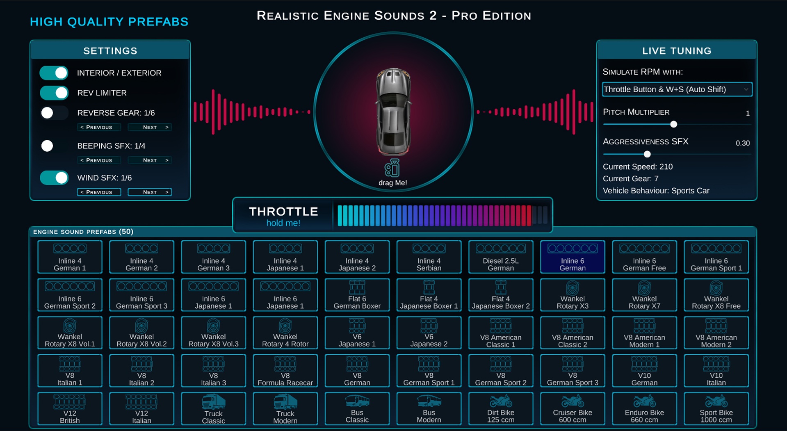The height and width of the screenshot is (431, 787).
Task: Select Wankel Rotary X8 Vol.2 prefab
Action: pyautogui.click(x=141, y=333)
